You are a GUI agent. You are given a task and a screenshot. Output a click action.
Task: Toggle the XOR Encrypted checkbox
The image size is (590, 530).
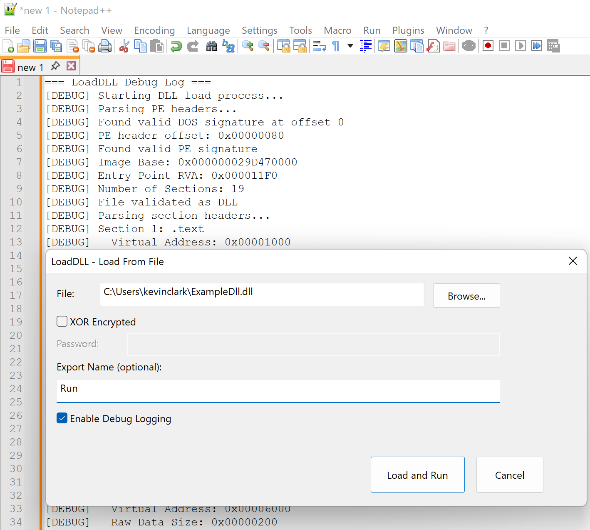(62, 321)
